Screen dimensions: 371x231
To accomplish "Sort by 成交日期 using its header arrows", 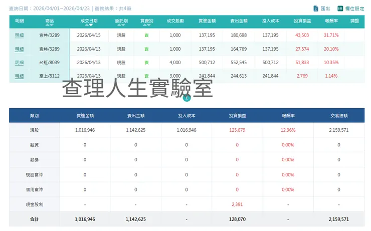I will (x=89, y=25).
